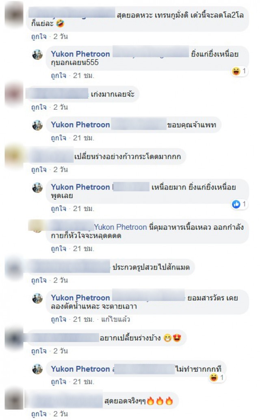Click Yukon Phetroon's avatar beside the ขอบคุณจ้าแพท reply

click(x=37, y=125)
